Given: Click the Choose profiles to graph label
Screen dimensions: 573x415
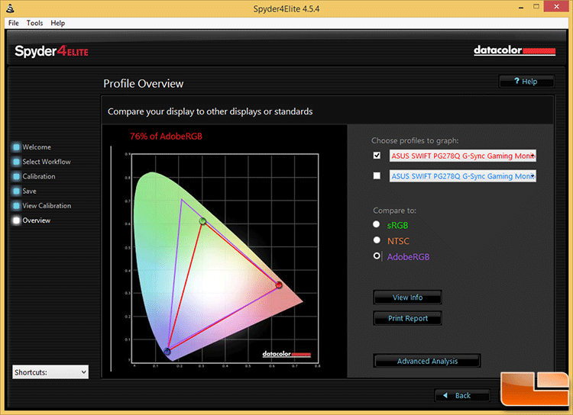Looking at the screenshot, I should [415, 140].
